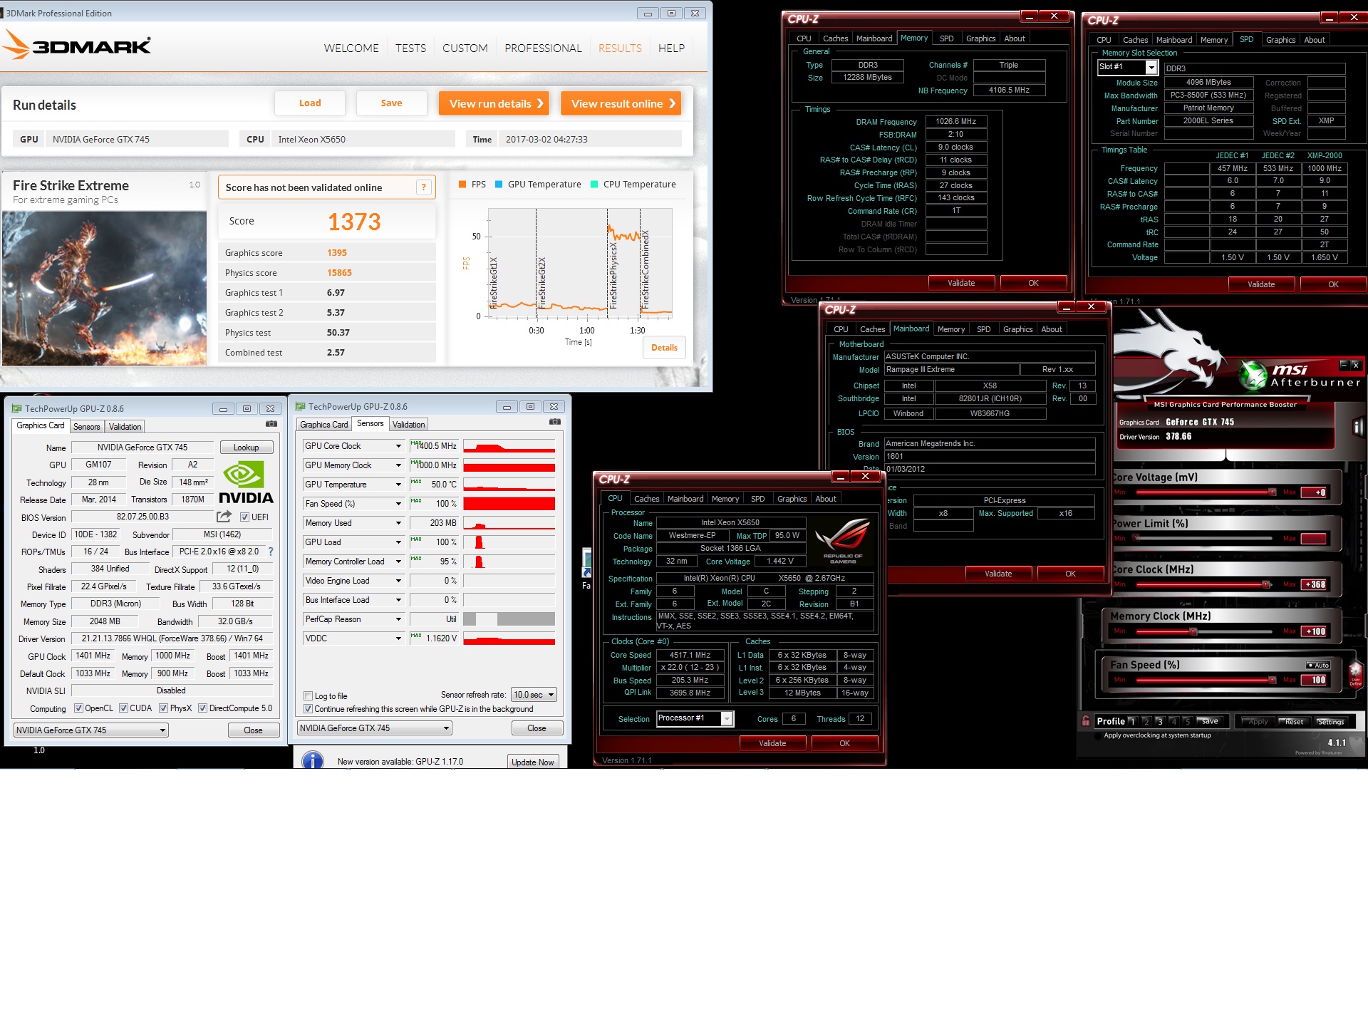Click the Republic of Gamers logo in CPU-Z

pyautogui.click(x=843, y=540)
